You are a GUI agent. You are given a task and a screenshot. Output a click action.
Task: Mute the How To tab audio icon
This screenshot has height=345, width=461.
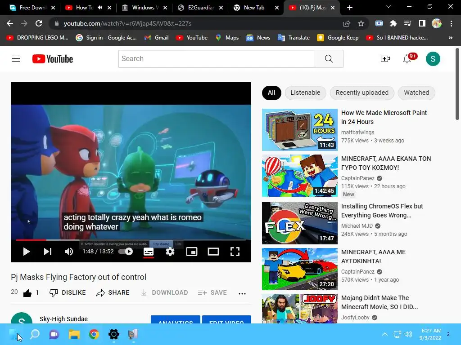(x=100, y=8)
